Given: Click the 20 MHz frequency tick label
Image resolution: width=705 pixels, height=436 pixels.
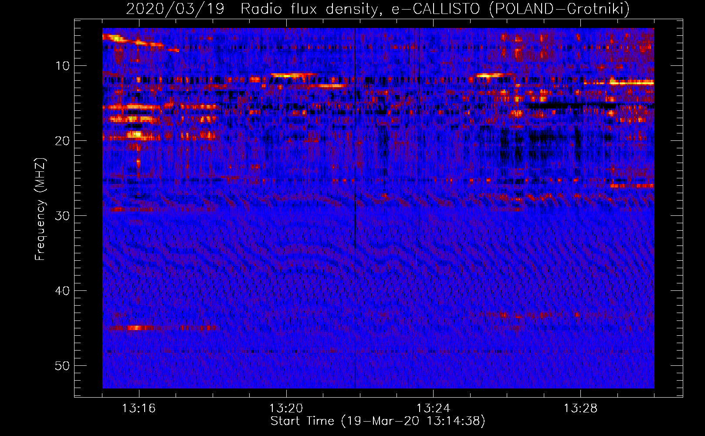Looking at the screenshot, I should pos(63,141).
